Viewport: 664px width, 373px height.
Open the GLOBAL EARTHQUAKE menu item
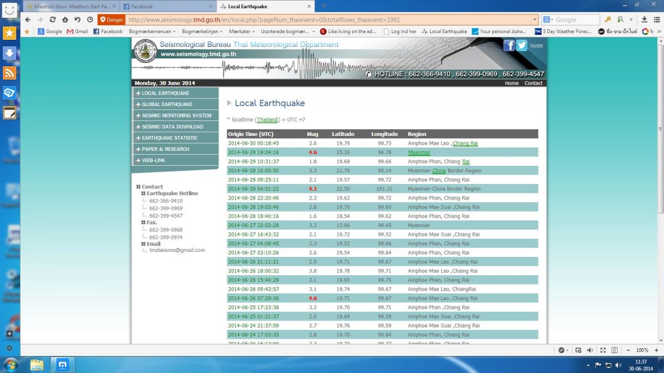(167, 104)
